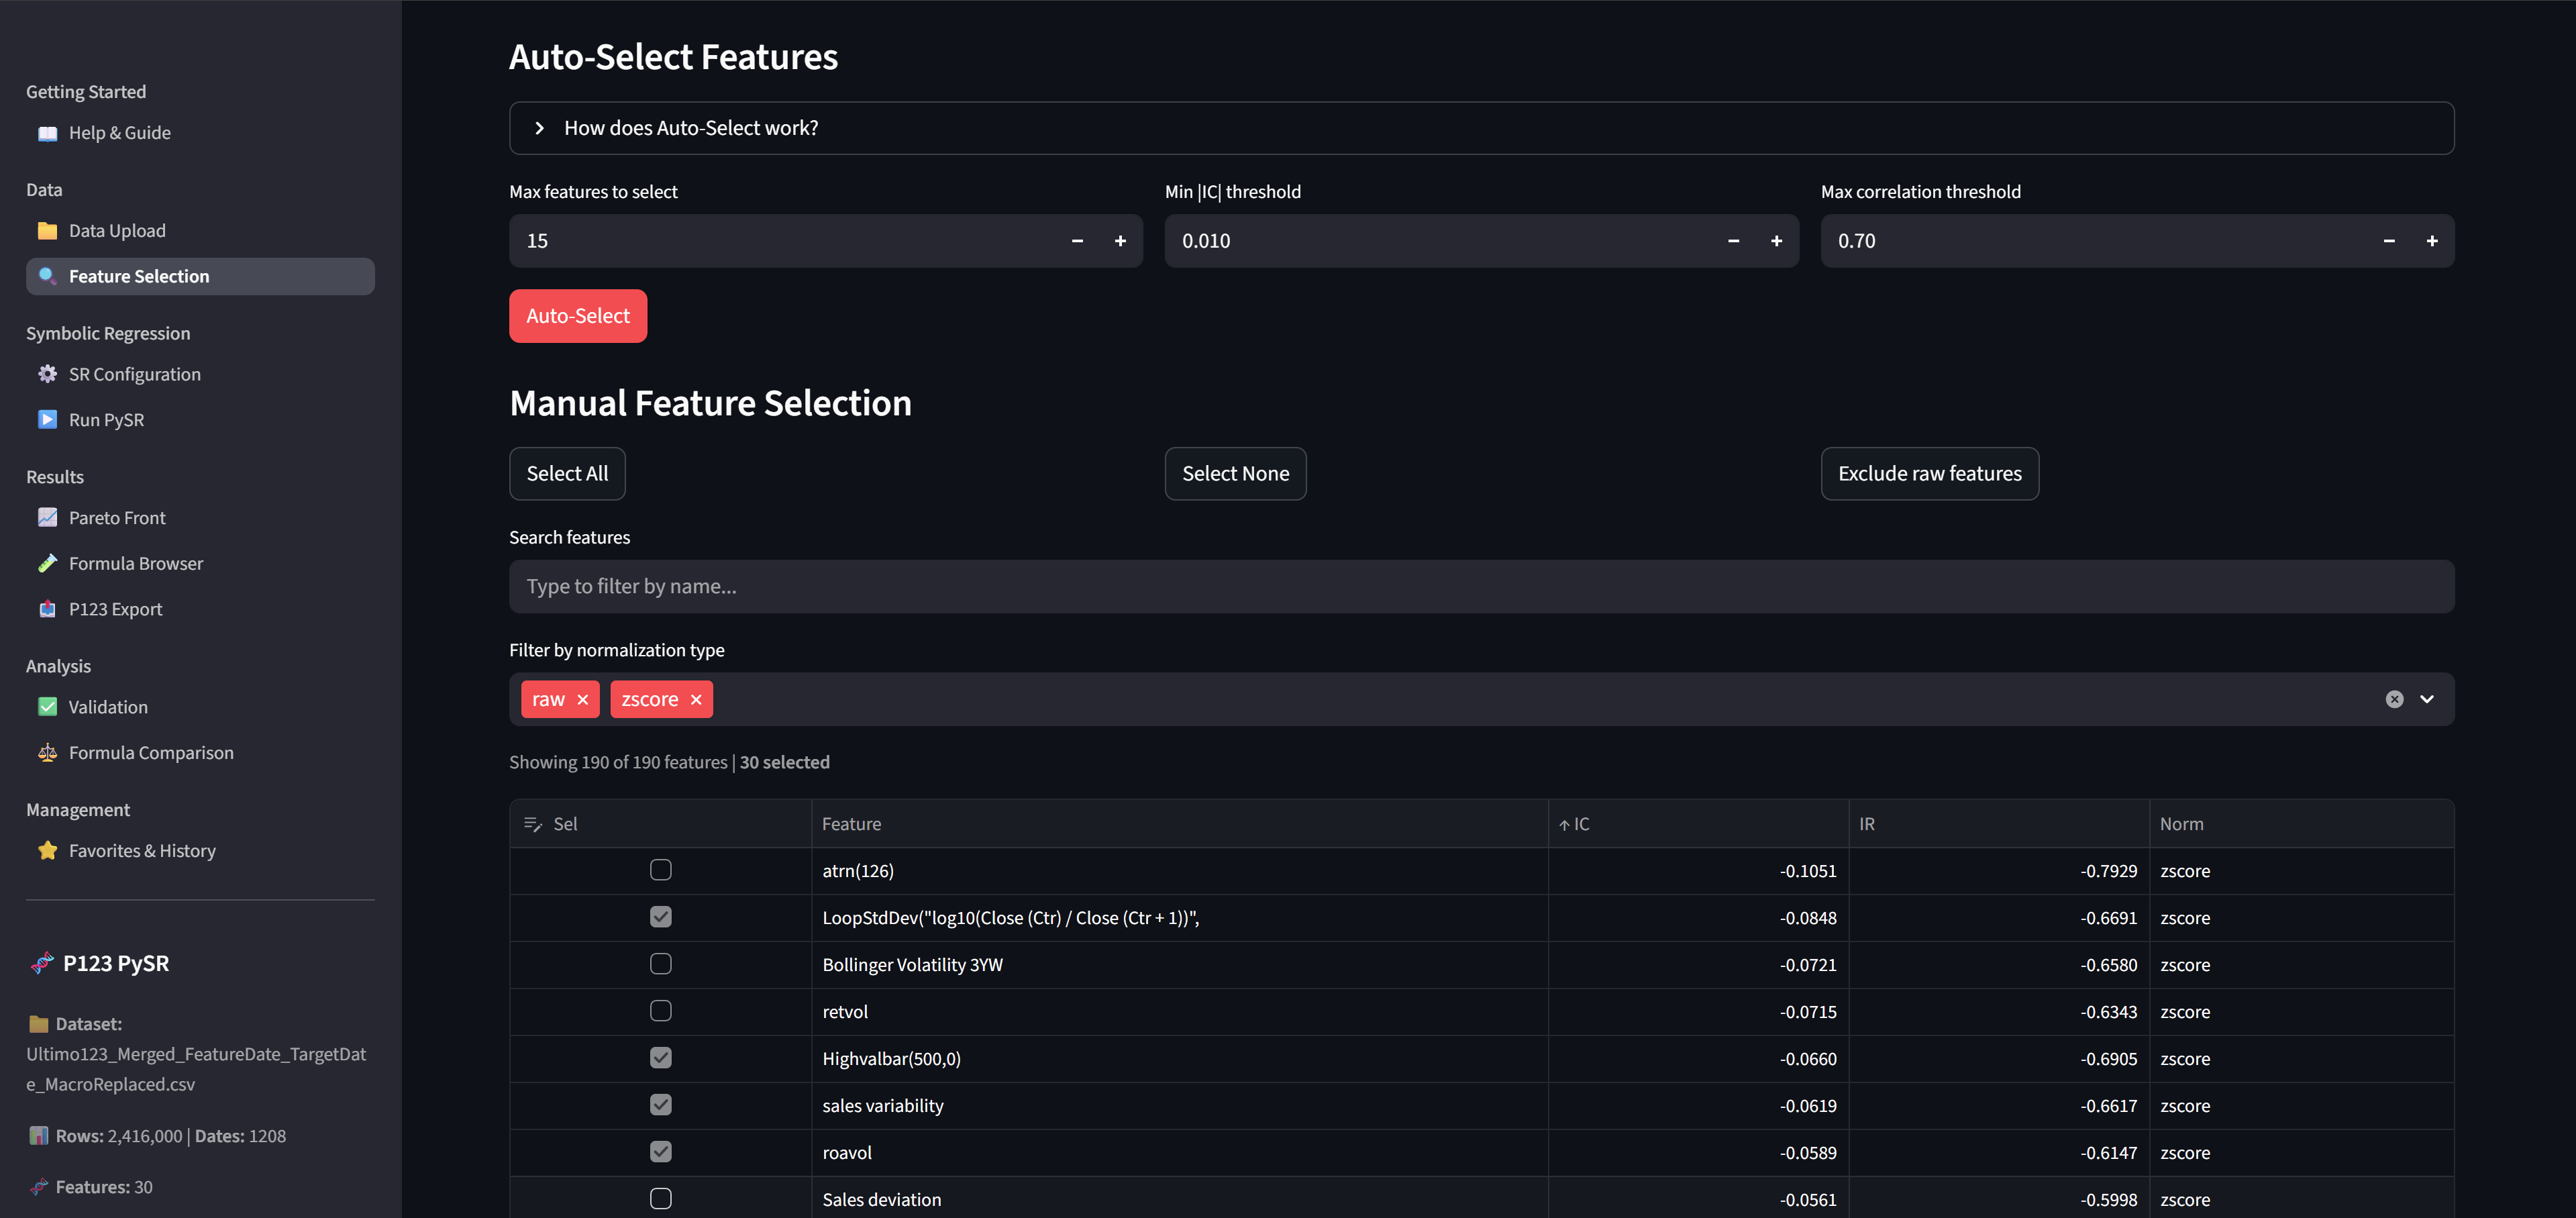Screen dimensions: 2576x1218
Task: Remove the raw filter tag
Action: [583, 700]
